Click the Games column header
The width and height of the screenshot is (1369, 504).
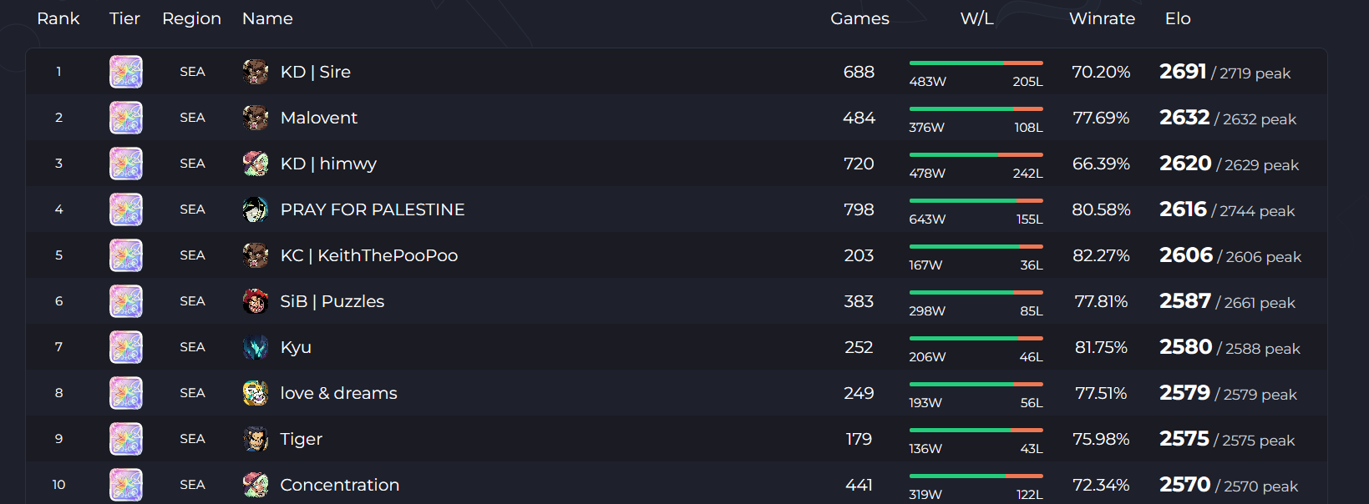click(x=859, y=18)
